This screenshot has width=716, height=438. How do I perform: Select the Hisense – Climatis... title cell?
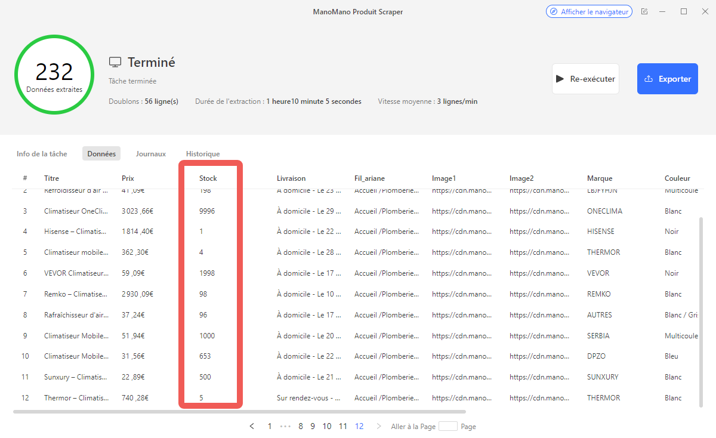pos(76,232)
